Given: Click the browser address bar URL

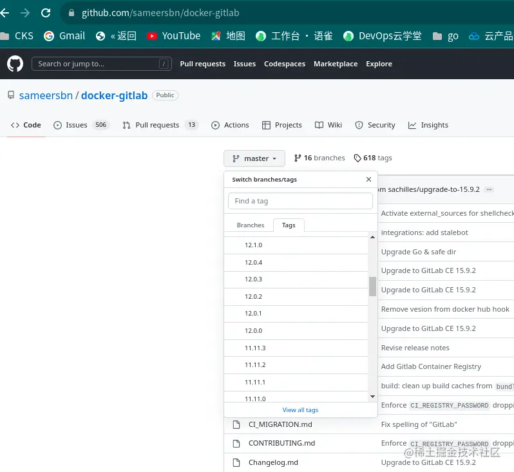Looking at the screenshot, I should (160, 13).
